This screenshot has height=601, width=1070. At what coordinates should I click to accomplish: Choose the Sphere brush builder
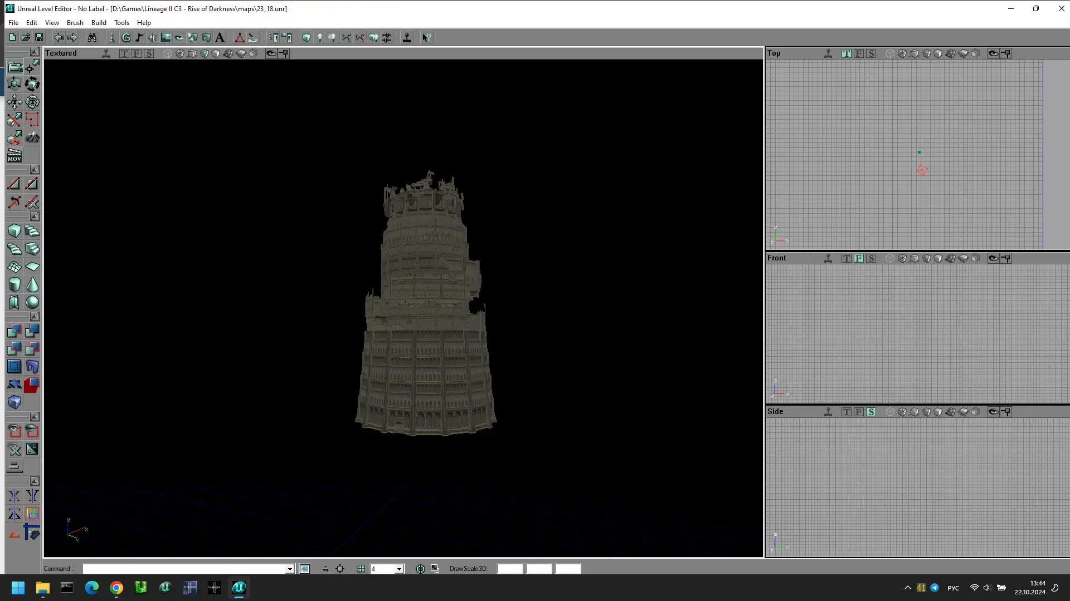pos(32,302)
